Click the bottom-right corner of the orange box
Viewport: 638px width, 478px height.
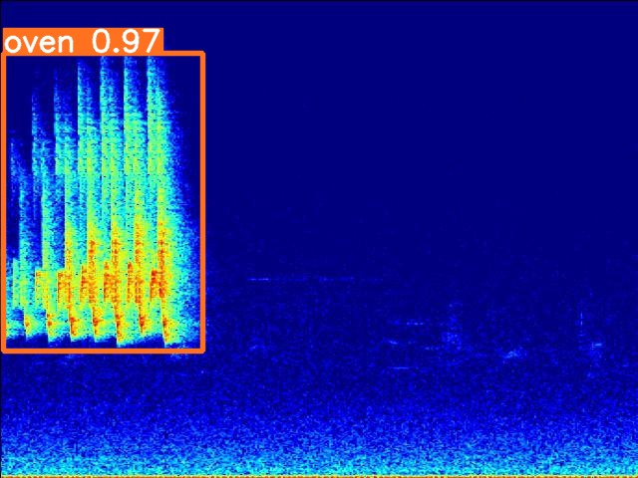[x=201, y=349]
